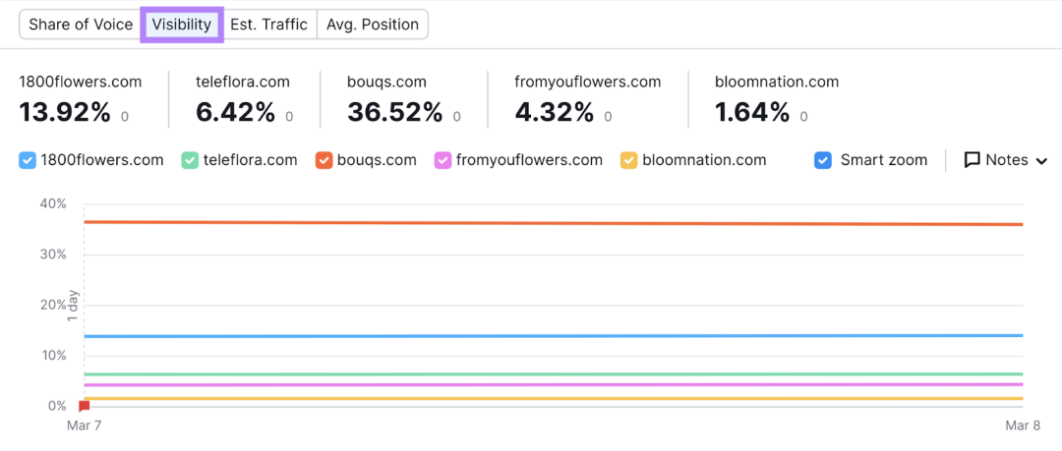Image resolution: width=1062 pixels, height=451 pixels.
Task: Switch to the Avg. Position tab
Action: click(373, 25)
